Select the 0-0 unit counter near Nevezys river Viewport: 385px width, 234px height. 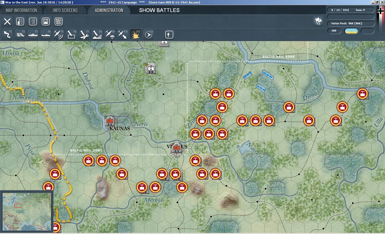[x=151, y=69]
